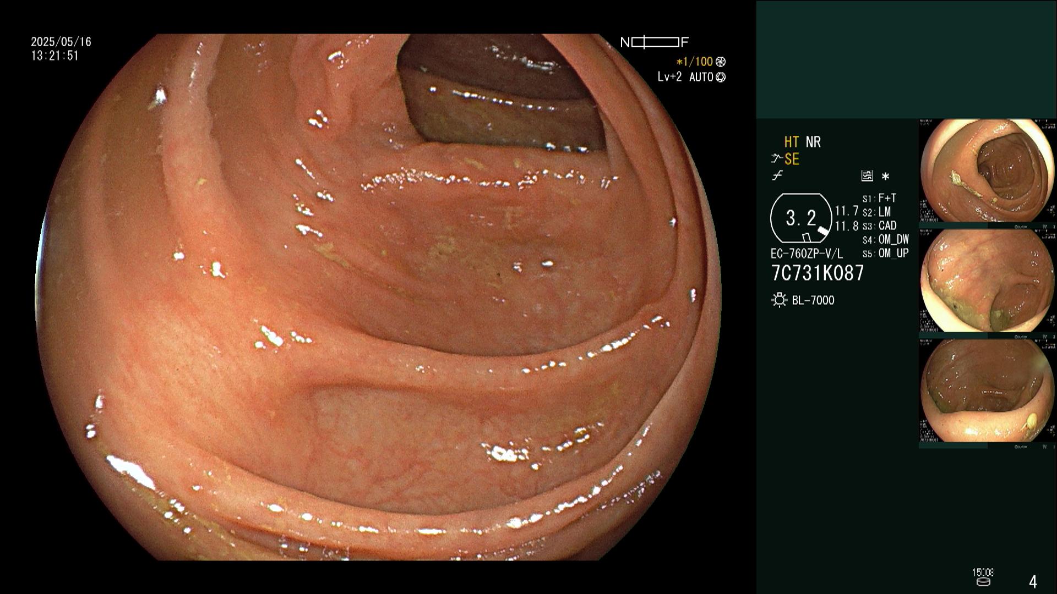Click the S3: CAD switch assignment
Viewport: 1057px width, 594px height.
click(x=880, y=226)
